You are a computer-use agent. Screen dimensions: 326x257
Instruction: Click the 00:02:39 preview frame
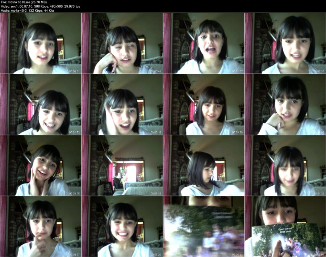(204, 105)
